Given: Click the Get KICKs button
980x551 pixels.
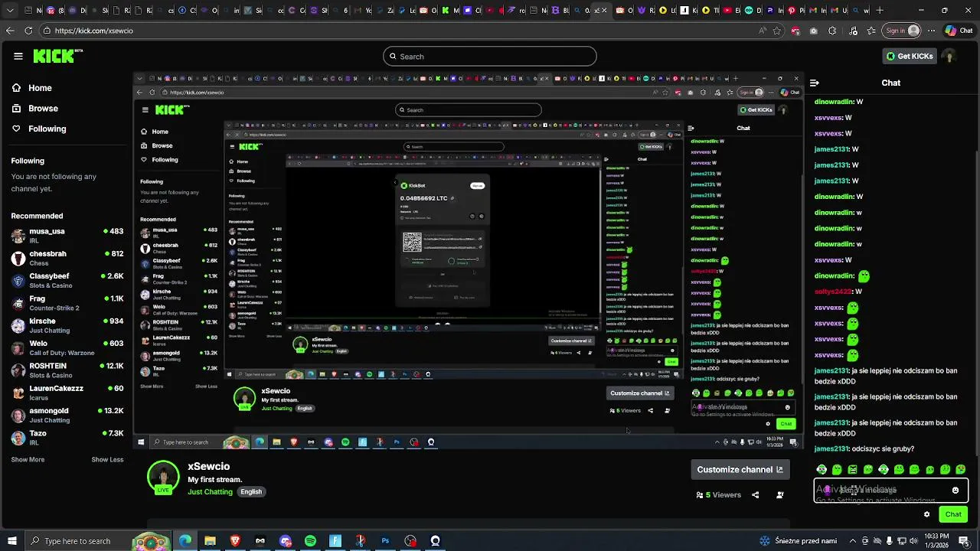Looking at the screenshot, I should coord(910,56).
